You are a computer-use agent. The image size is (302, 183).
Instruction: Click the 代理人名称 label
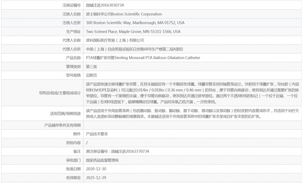71,40
